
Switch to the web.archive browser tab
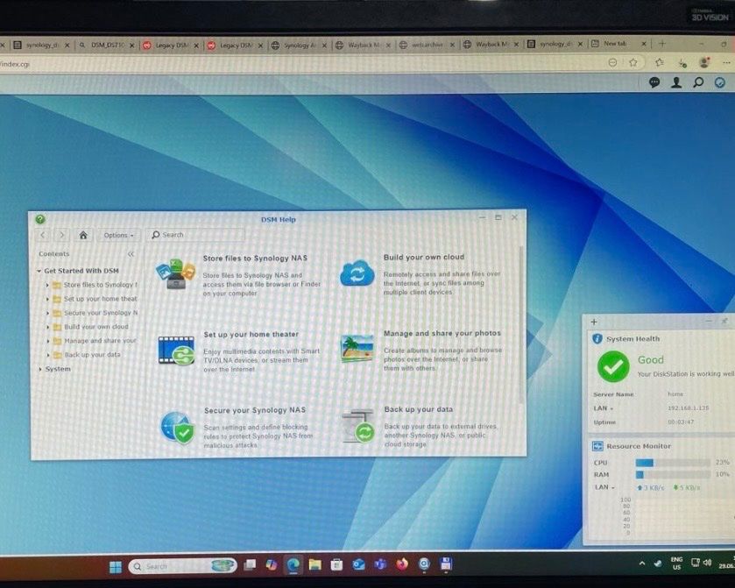pyautogui.click(x=427, y=45)
